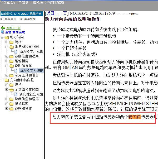Collapse 说明和操作 under 动力转向

point(7,66)
